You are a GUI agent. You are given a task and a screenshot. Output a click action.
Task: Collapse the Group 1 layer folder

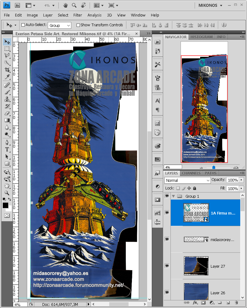(174, 196)
